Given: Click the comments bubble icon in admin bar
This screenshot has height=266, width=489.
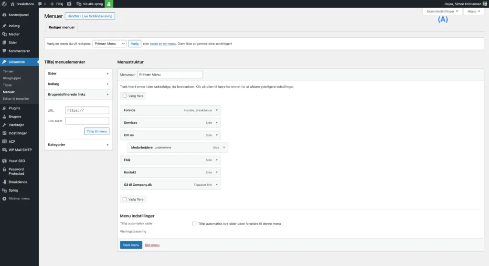Looking at the screenshot, I should (x=40, y=4).
